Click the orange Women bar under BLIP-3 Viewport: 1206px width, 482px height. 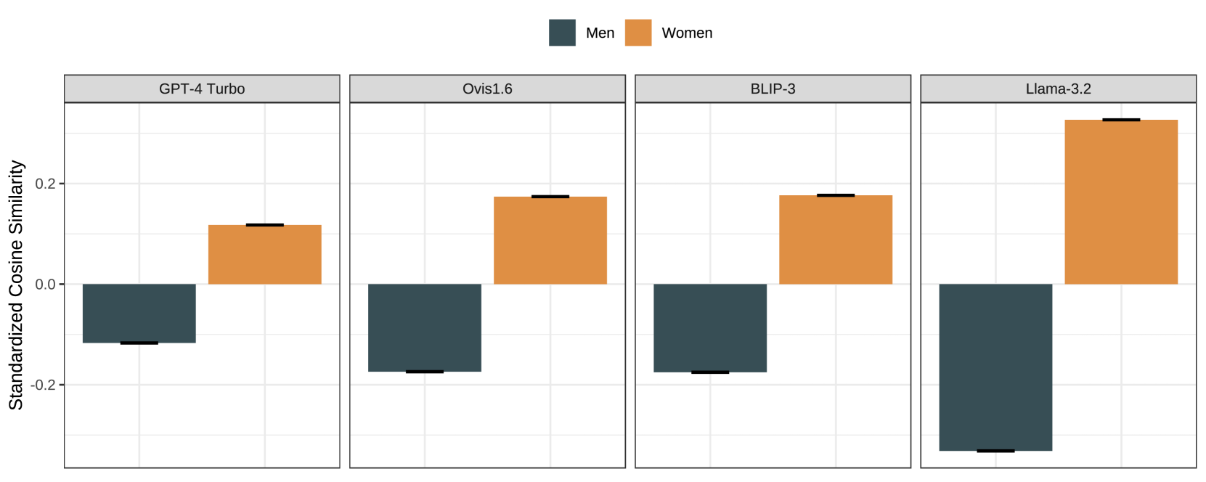coord(836,240)
